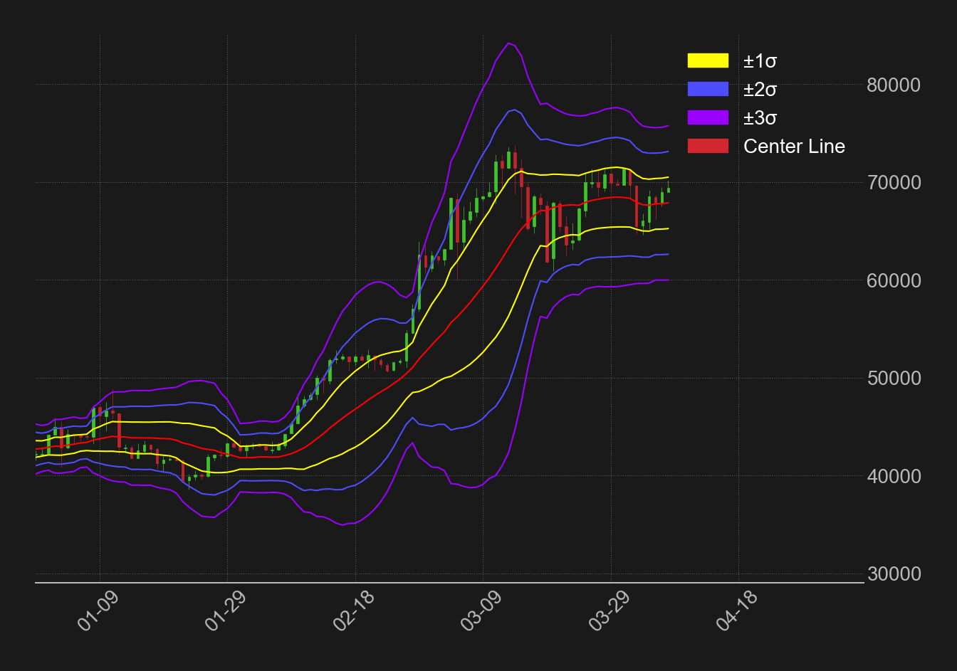
Task: Click the 02-18 date axis label
Action: pos(353,613)
